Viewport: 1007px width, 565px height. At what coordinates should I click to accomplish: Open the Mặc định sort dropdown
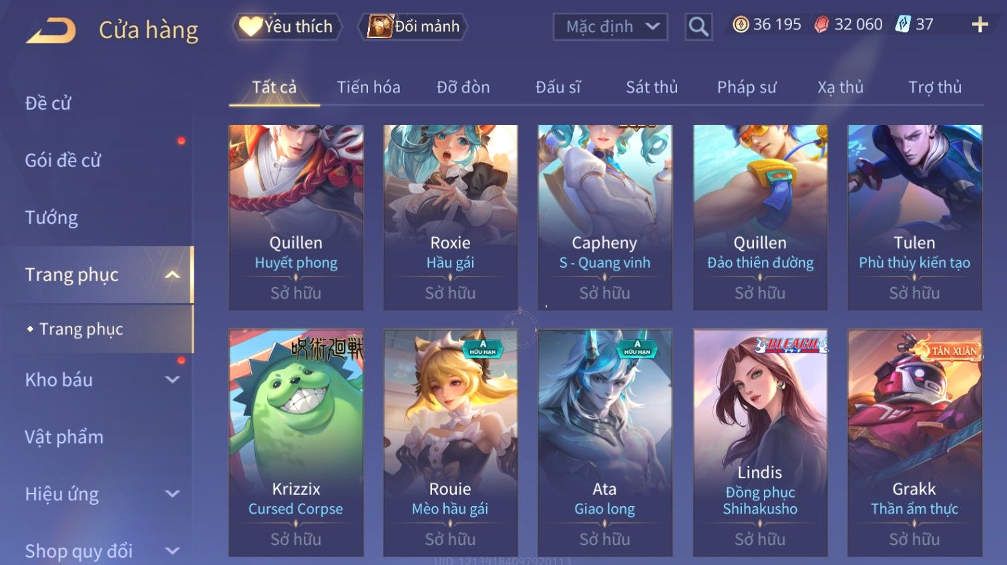(x=610, y=27)
